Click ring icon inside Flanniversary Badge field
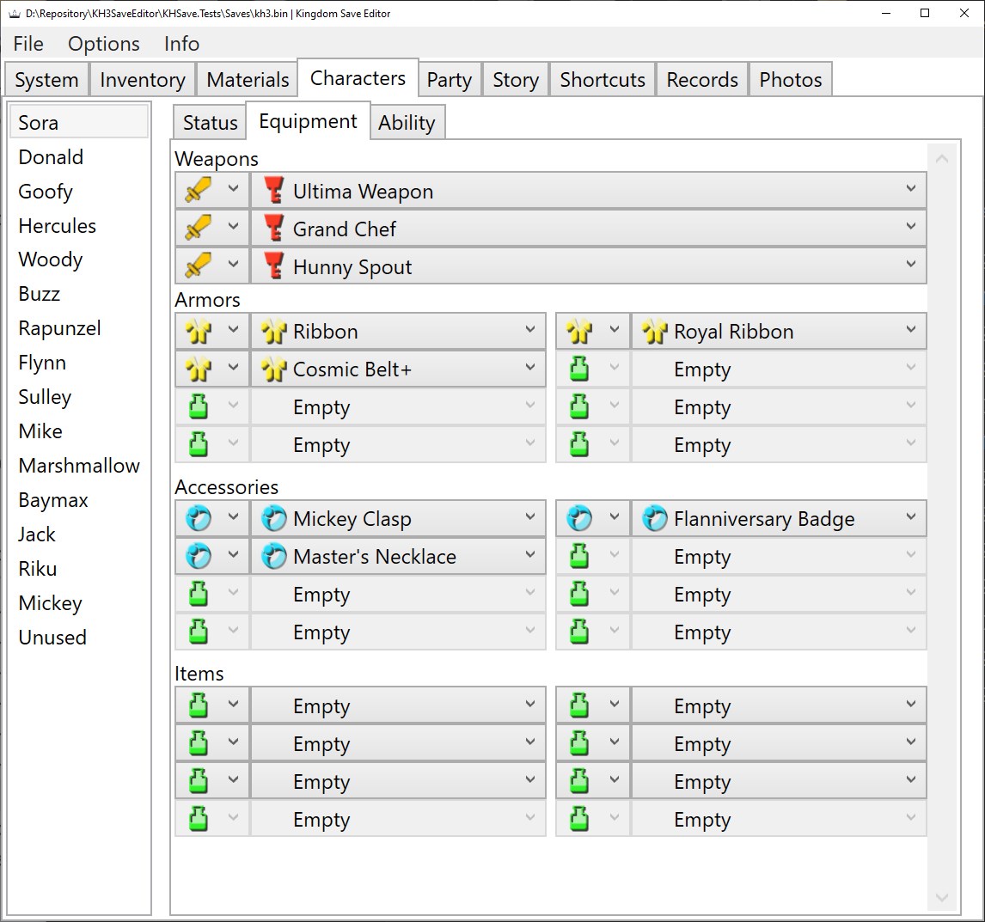Screen dimensions: 985x922 [x=655, y=519]
